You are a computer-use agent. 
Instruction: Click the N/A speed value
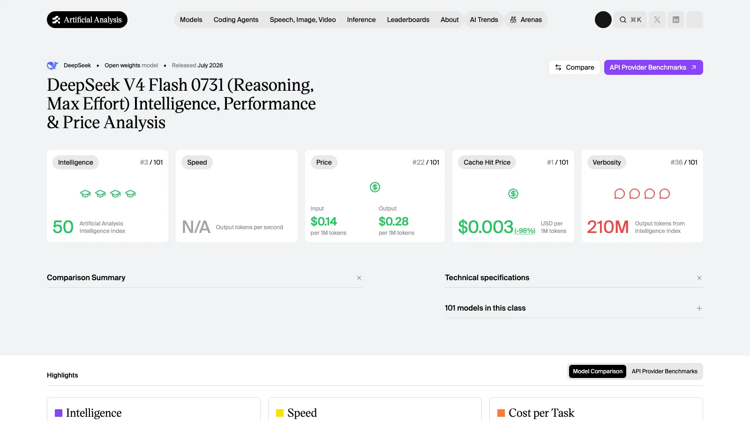(x=196, y=227)
